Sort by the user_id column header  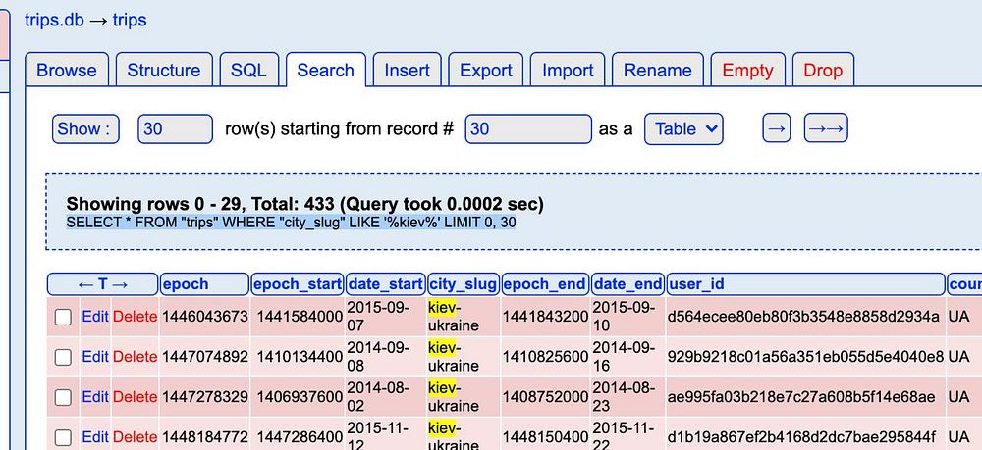pyautogui.click(x=806, y=284)
